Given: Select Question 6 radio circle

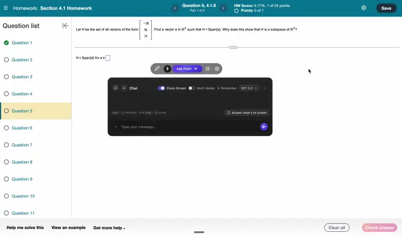Looking at the screenshot, I should tap(6, 128).
